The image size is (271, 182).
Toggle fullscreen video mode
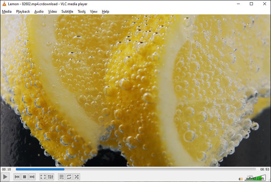pyautogui.click(x=43, y=177)
